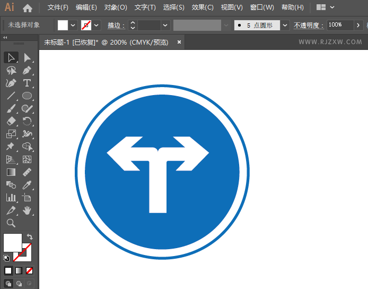
Task: Select the Selection tool (black arrow)
Action: coord(11,57)
